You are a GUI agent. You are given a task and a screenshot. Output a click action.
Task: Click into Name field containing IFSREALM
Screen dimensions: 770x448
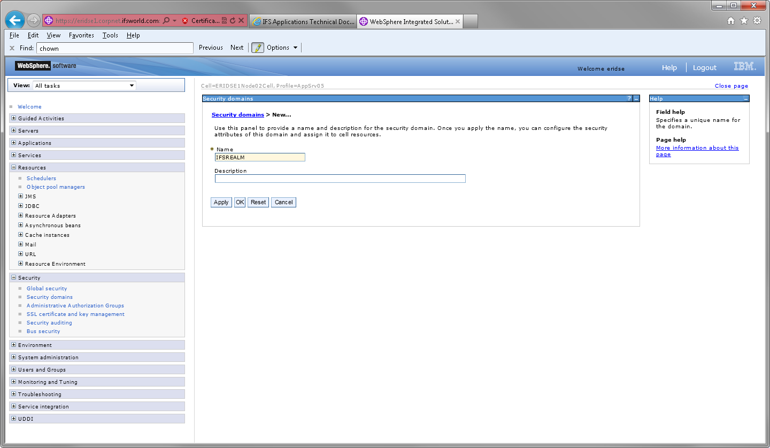click(x=260, y=157)
